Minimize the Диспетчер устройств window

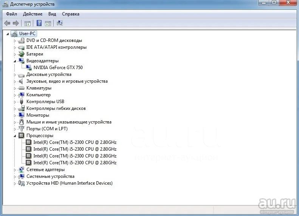264,3
